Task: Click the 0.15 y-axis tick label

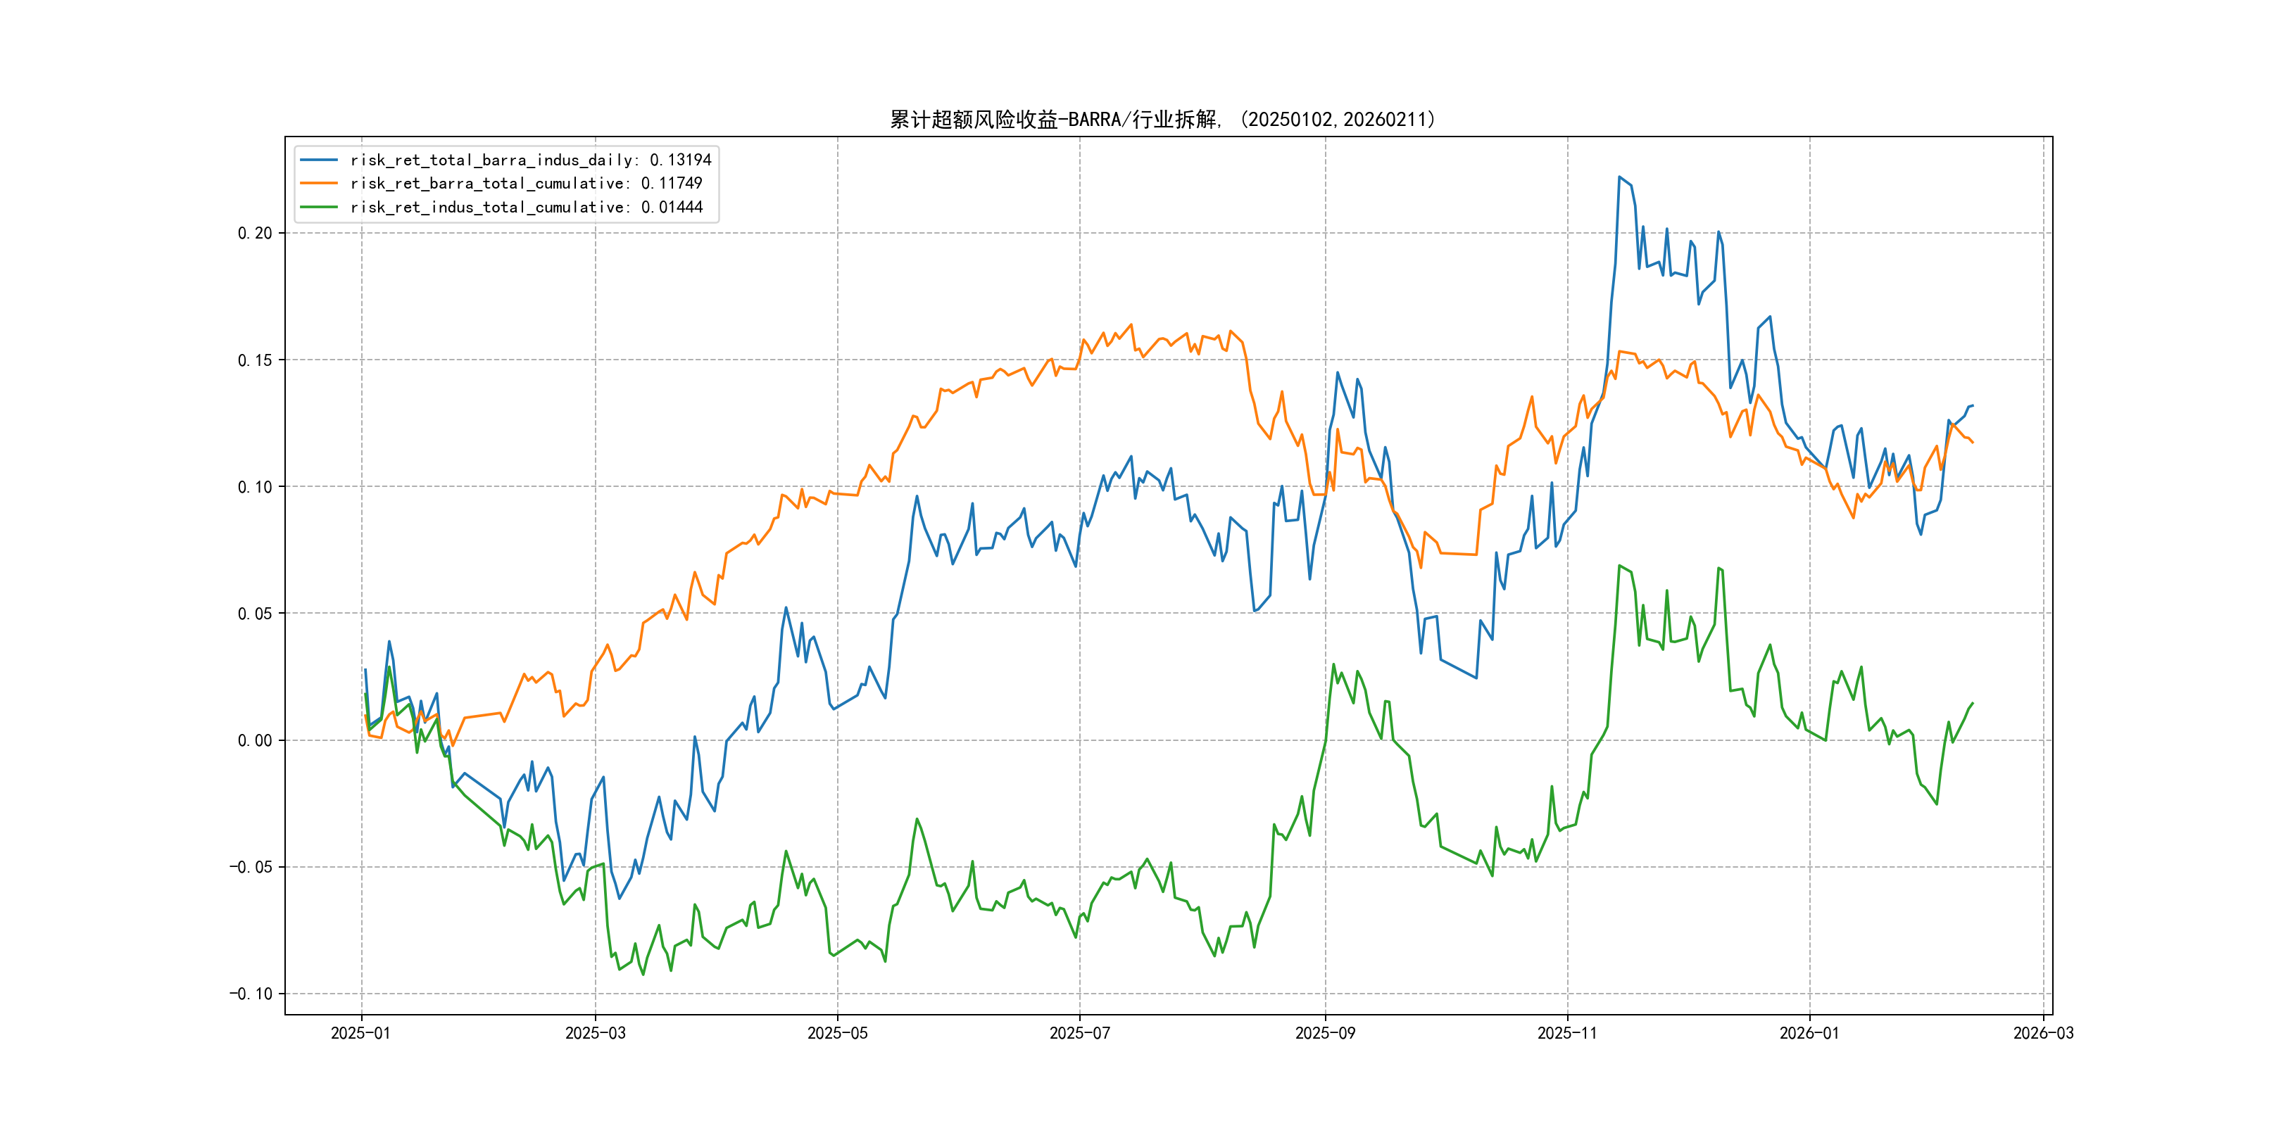Action: pos(255,360)
